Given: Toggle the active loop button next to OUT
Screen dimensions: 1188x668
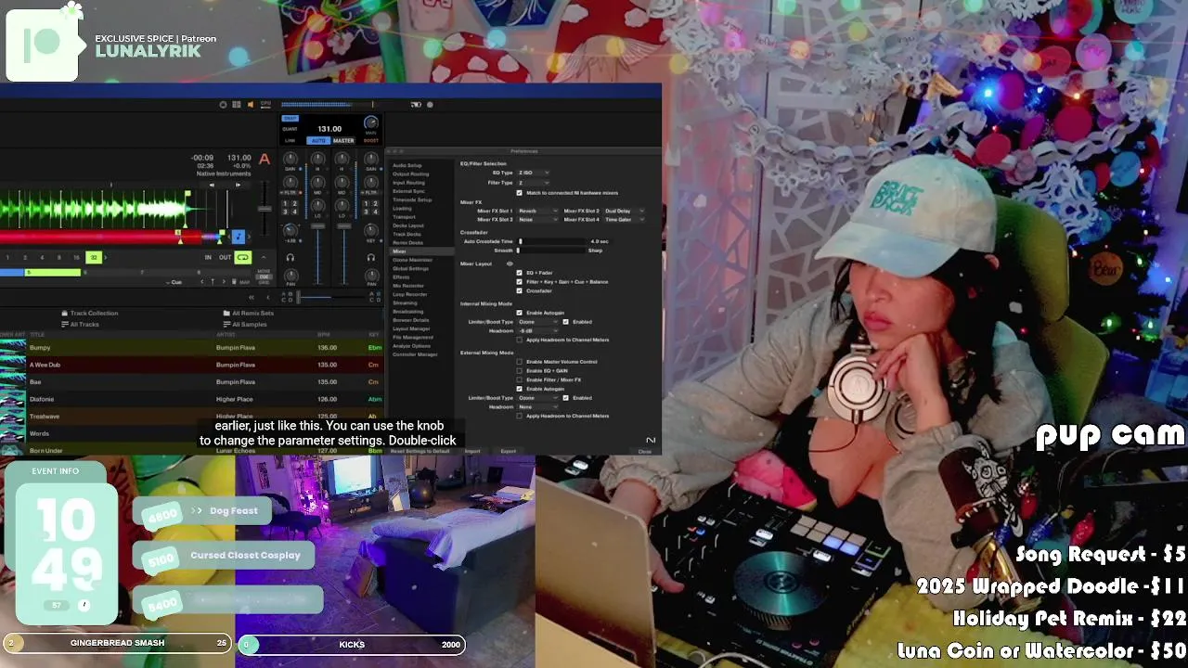Looking at the screenshot, I should [x=243, y=257].
